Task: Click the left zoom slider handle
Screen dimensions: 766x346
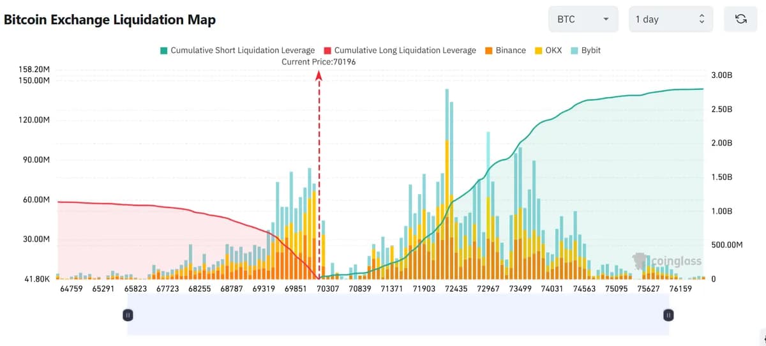Action: coord(128,315)
